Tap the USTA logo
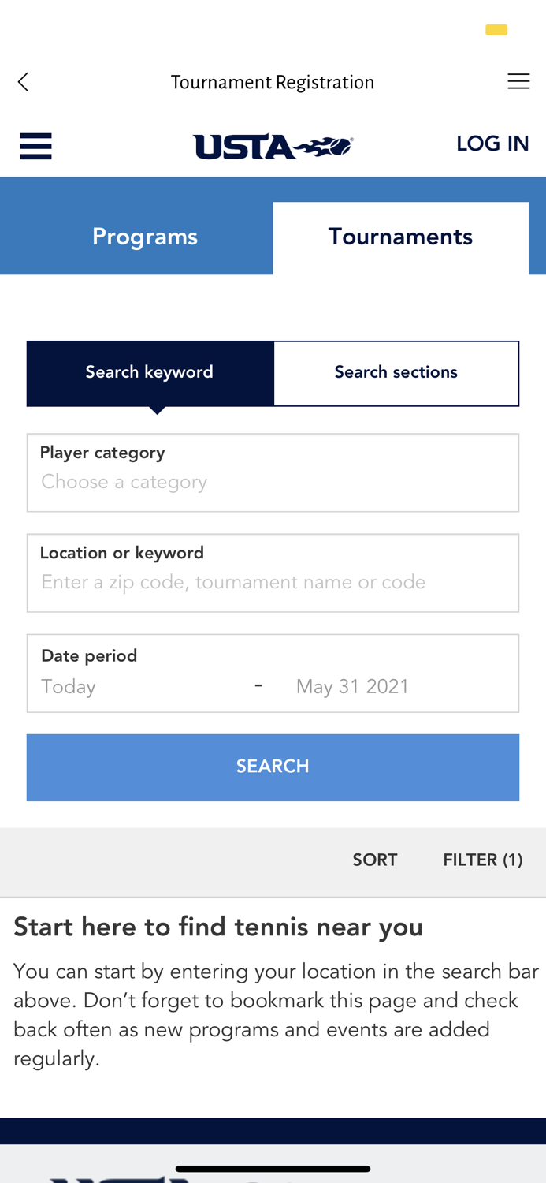 pyautogui.click(x=273, y=147)
